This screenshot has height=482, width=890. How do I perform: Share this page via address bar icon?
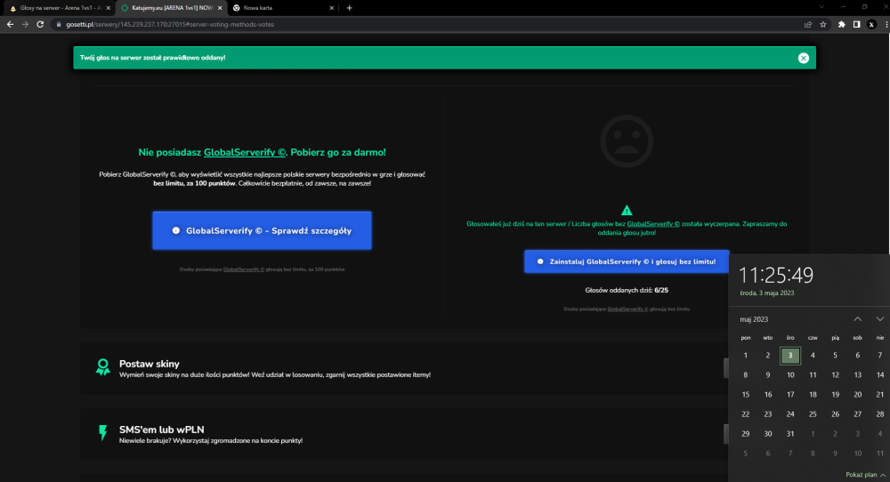pos(808,24)
